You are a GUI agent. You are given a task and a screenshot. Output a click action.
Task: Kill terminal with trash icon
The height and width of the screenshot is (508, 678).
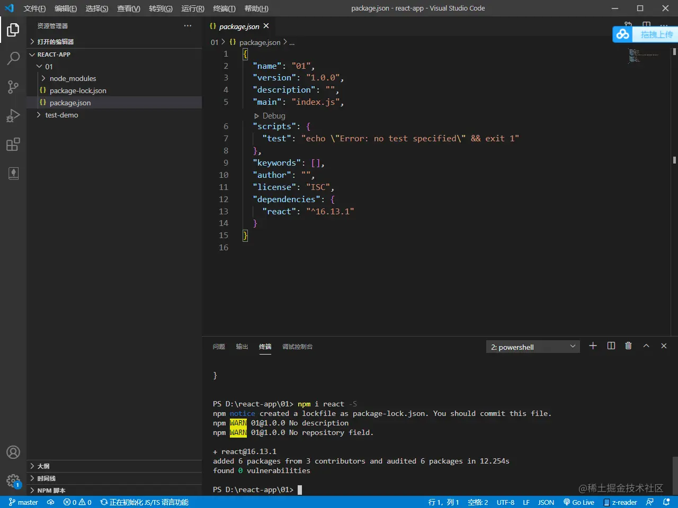coord(628,346)
